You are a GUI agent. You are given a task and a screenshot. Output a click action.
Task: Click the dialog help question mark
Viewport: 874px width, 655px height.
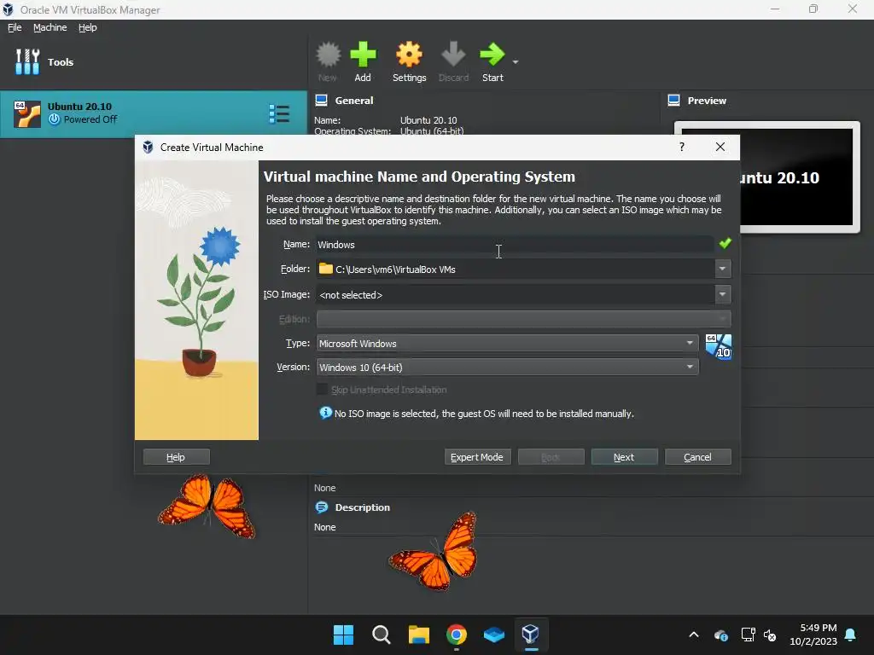(682, 147)
